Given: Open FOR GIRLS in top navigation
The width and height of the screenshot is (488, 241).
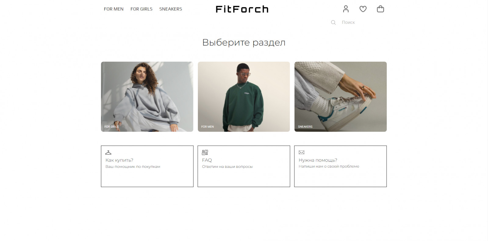Looking at the screenshot, I should [142, 9].
